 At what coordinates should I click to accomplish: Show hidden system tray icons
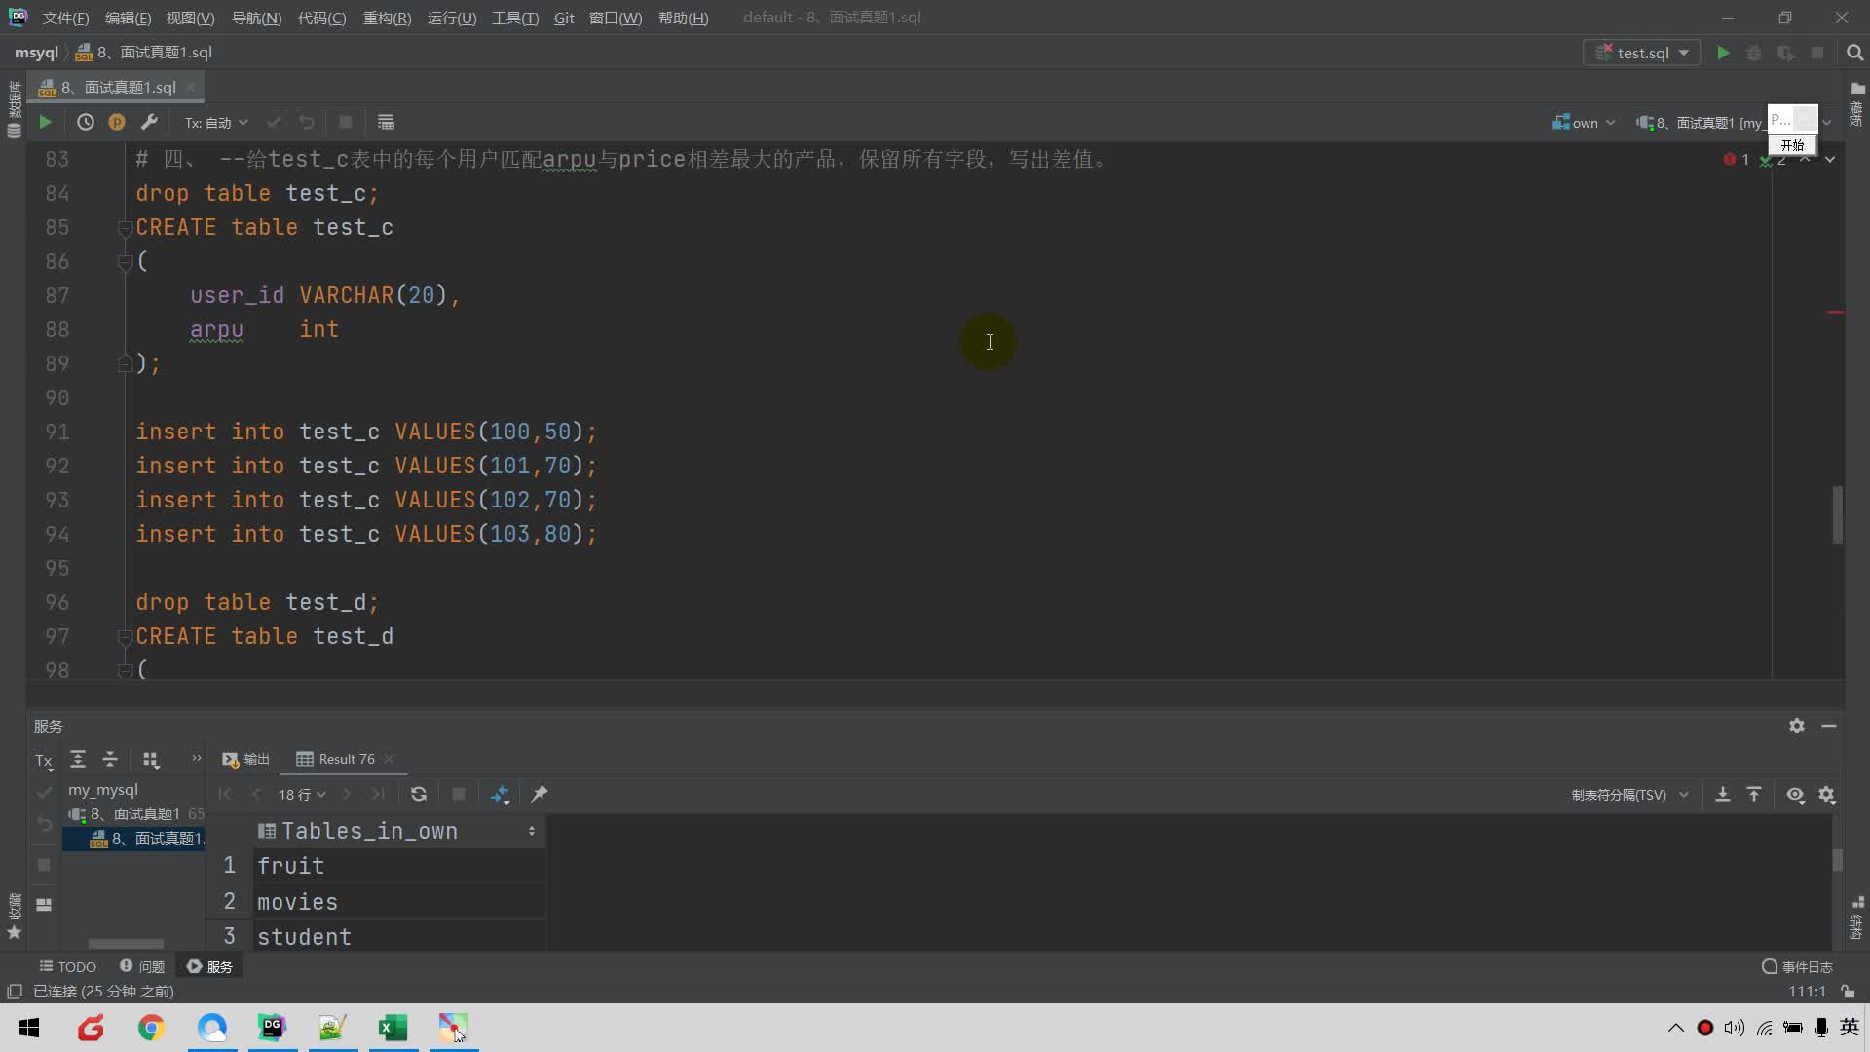point(1675,1028)
